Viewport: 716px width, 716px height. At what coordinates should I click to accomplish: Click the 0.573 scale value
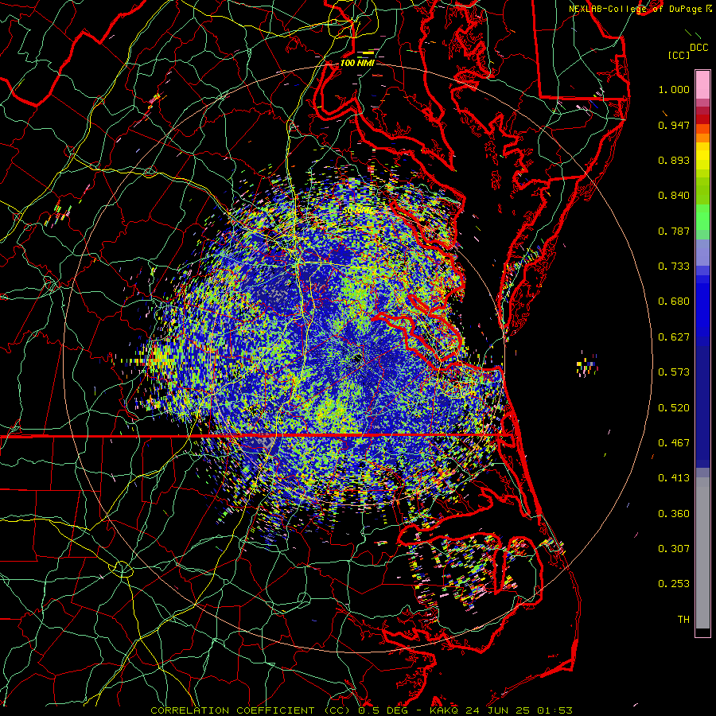point(674,372)
